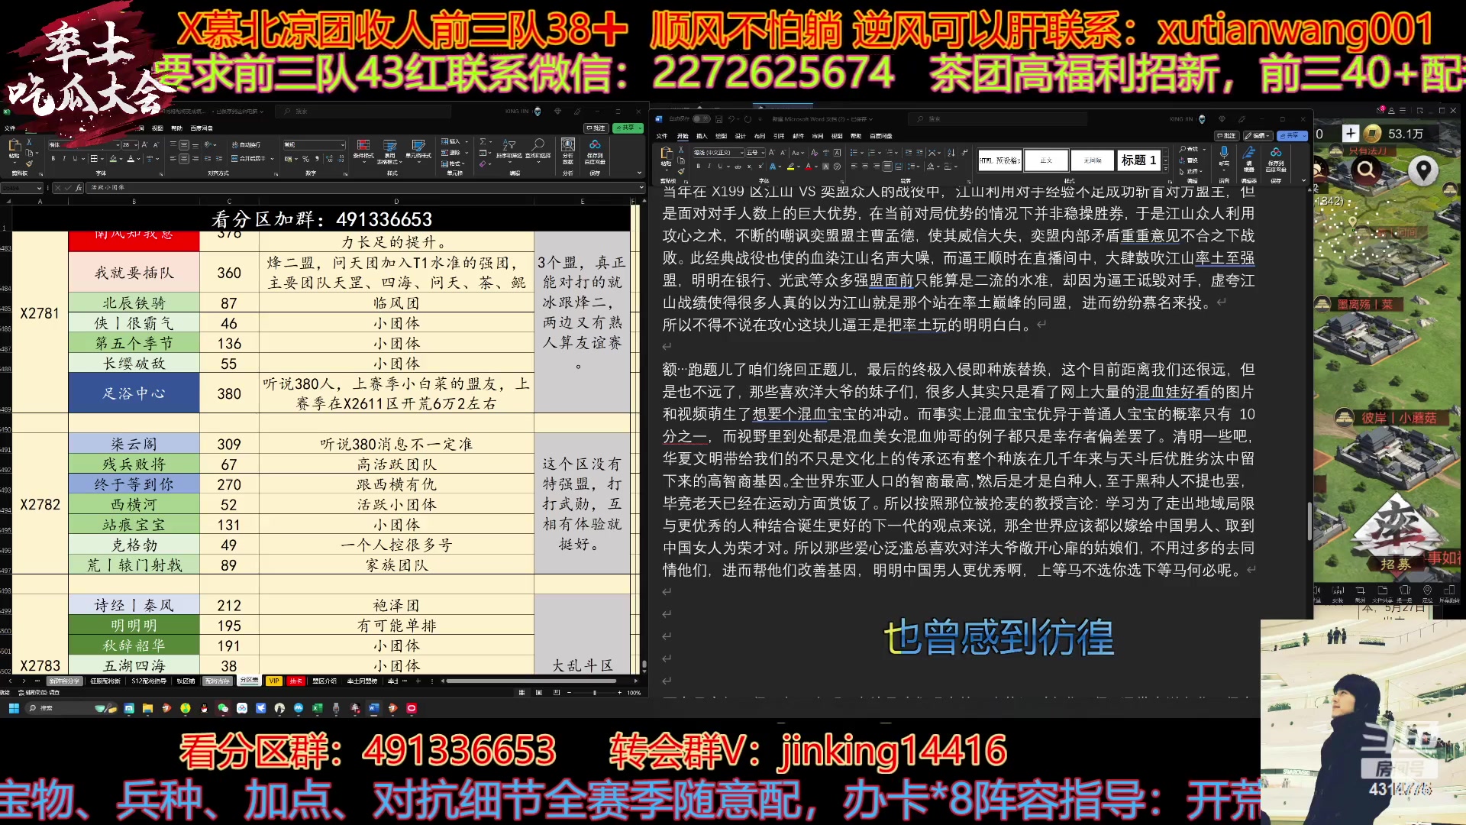Click Word font color swatch
This screenshot has width=1466, height=825.
(x=808, y=167)
